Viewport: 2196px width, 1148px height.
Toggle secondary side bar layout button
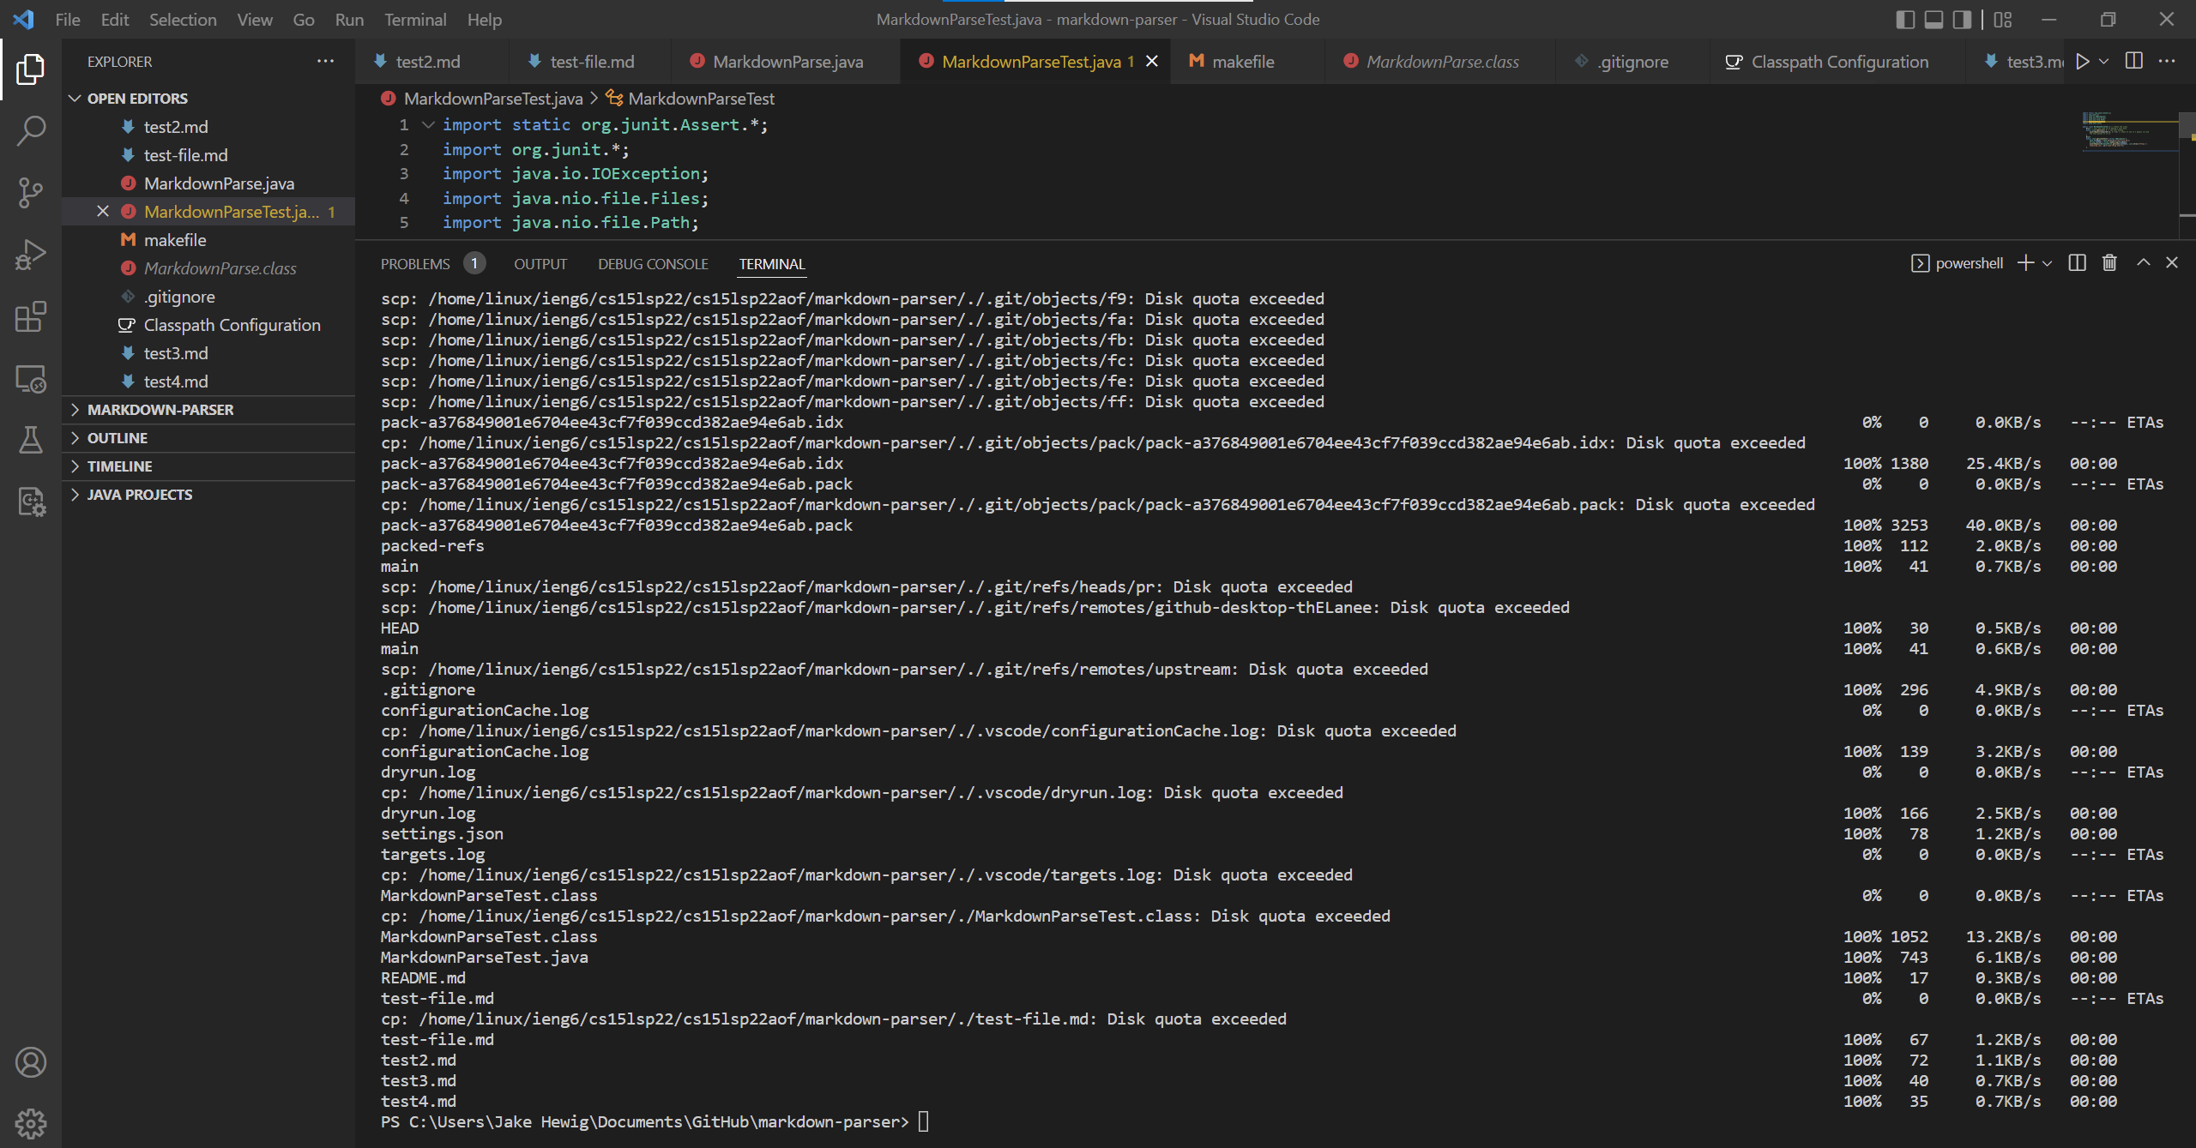(1962, 20)
